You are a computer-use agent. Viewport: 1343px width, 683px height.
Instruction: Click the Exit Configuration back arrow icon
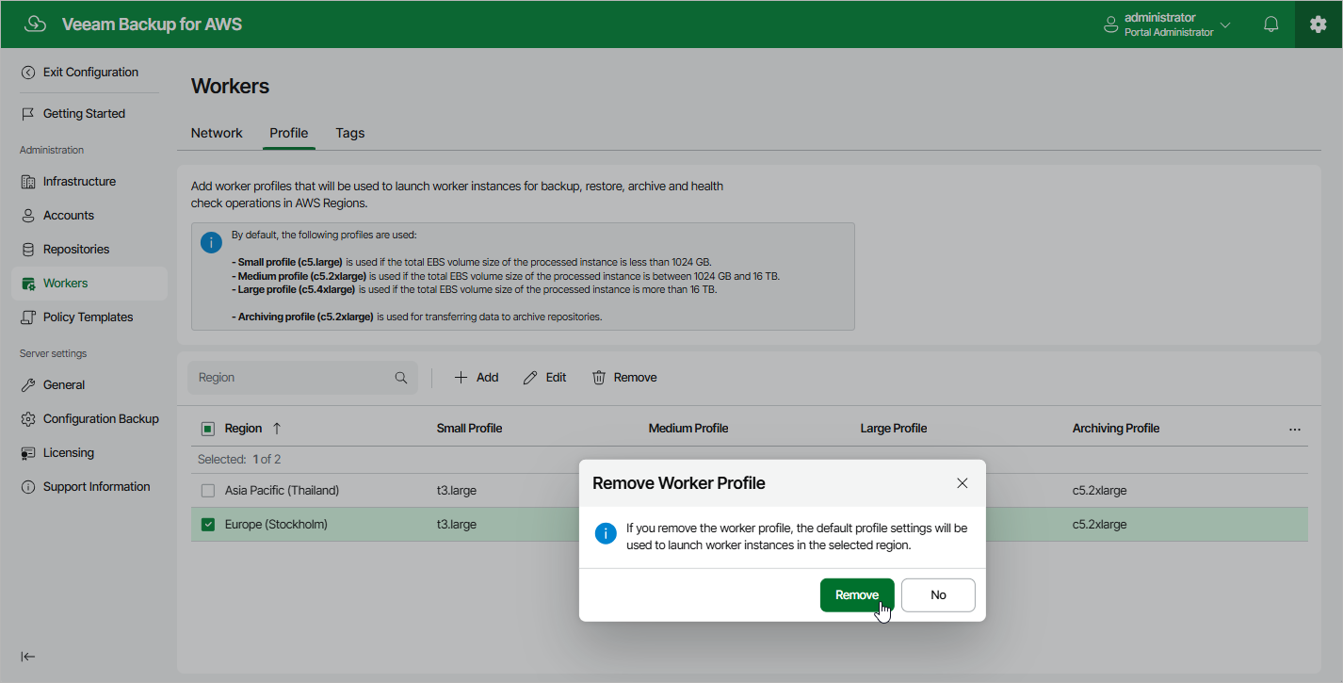click(x=28, y=73)
